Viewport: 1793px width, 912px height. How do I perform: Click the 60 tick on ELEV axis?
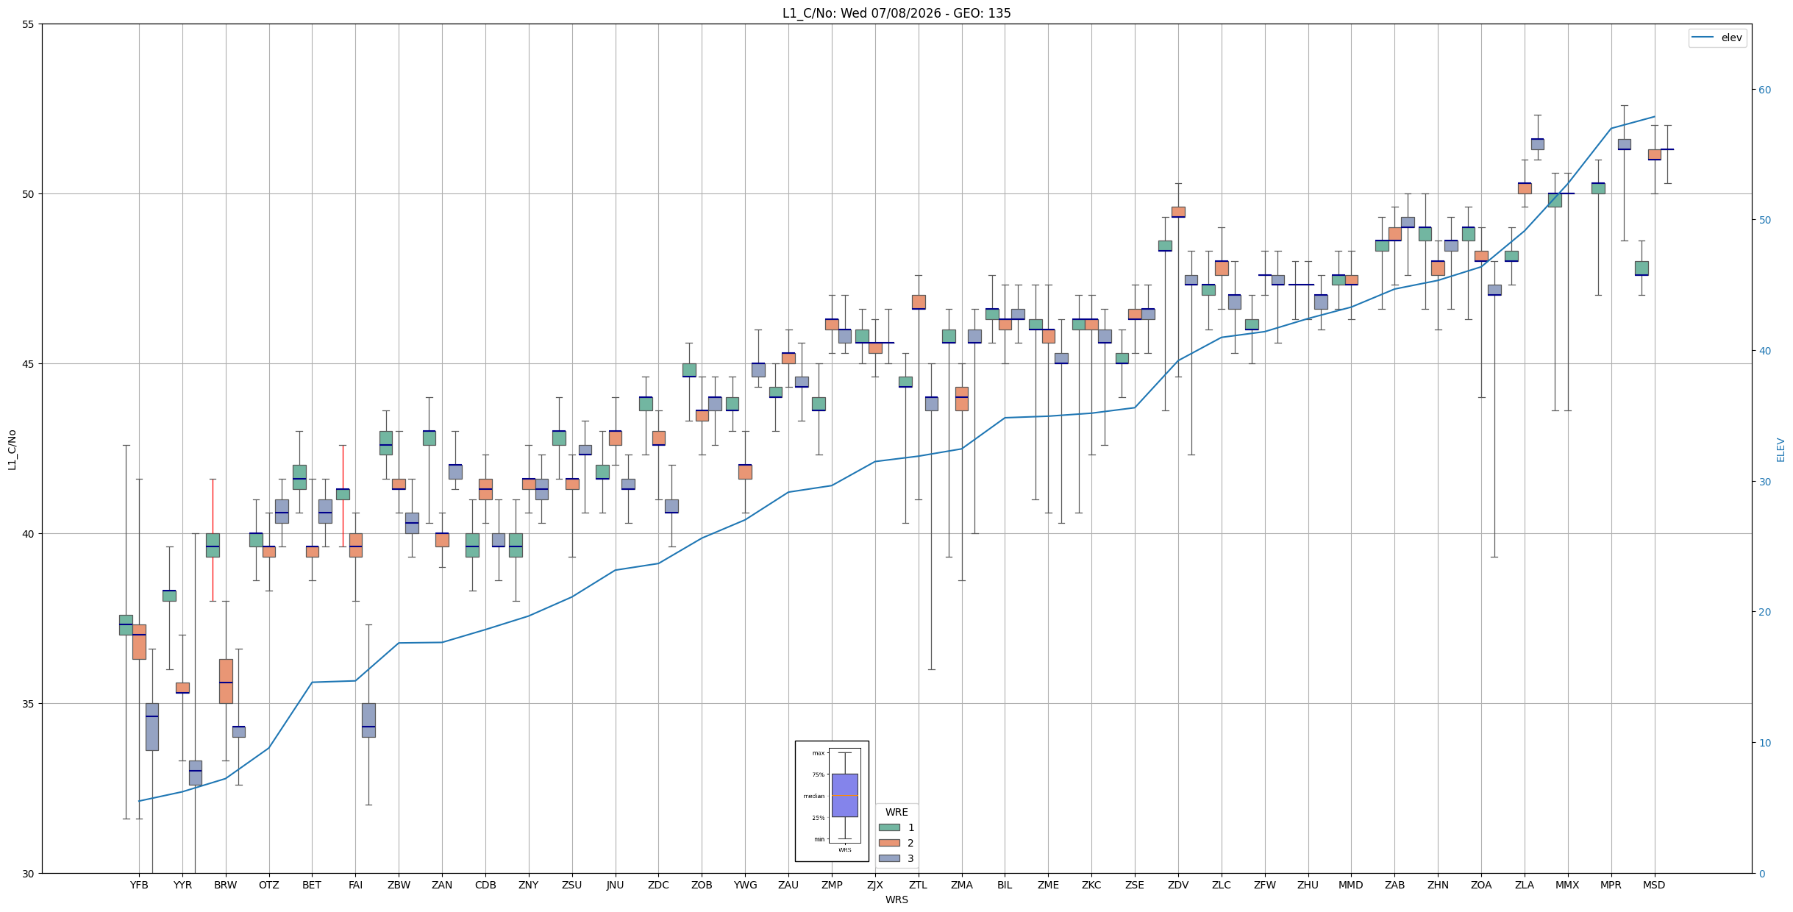click(x=1764, y=90)
